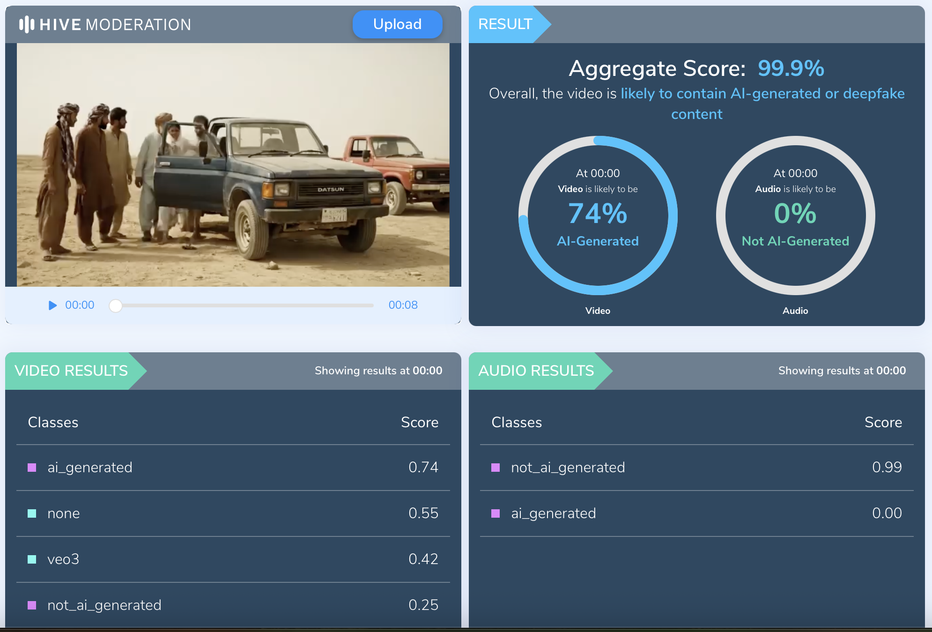Click the 0.99 audio score value
Image resolution: width=932 pixels, height=632 pixels.
pyautogui.click(x=887, y=467)
